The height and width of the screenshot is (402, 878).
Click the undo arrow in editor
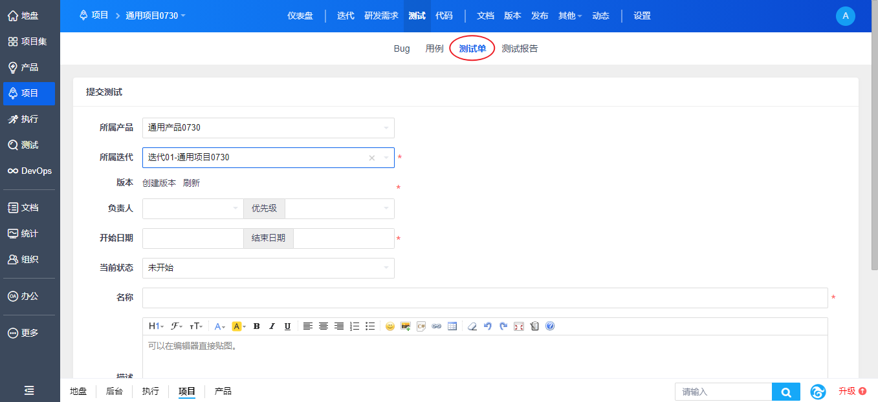(x=488, y=326)
